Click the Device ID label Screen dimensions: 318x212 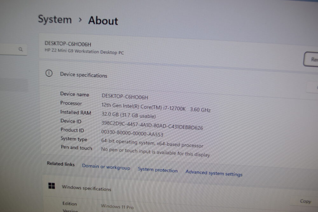[x=71, y=121]
